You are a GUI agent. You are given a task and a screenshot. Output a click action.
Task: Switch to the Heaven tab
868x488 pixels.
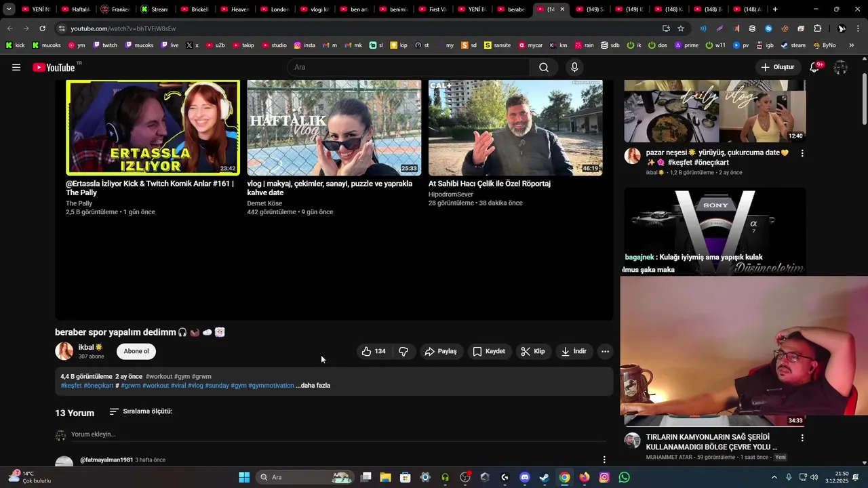click(x=235, y=9)
